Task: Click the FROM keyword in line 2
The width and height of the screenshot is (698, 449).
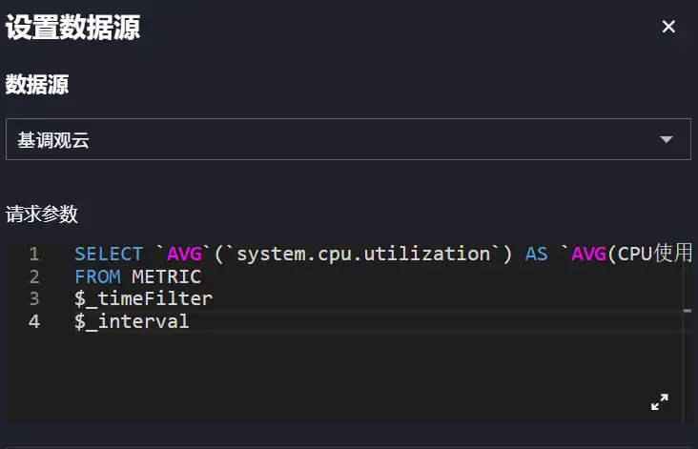Action: [97, 277]
